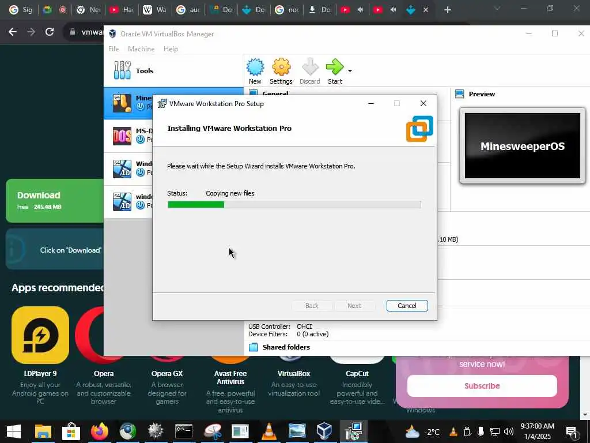Switch to the first Sig Google tab

tap(21, 10)
